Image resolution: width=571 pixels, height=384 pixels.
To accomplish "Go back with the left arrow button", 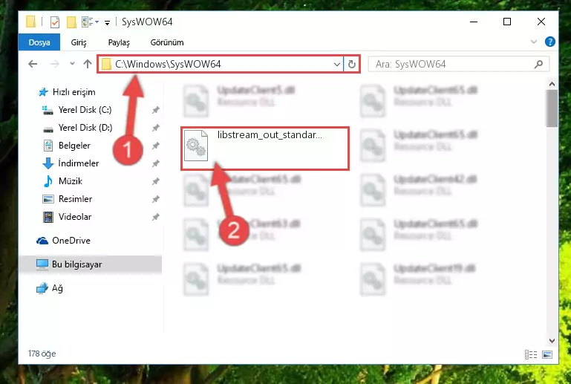I will tap(33, 64).
